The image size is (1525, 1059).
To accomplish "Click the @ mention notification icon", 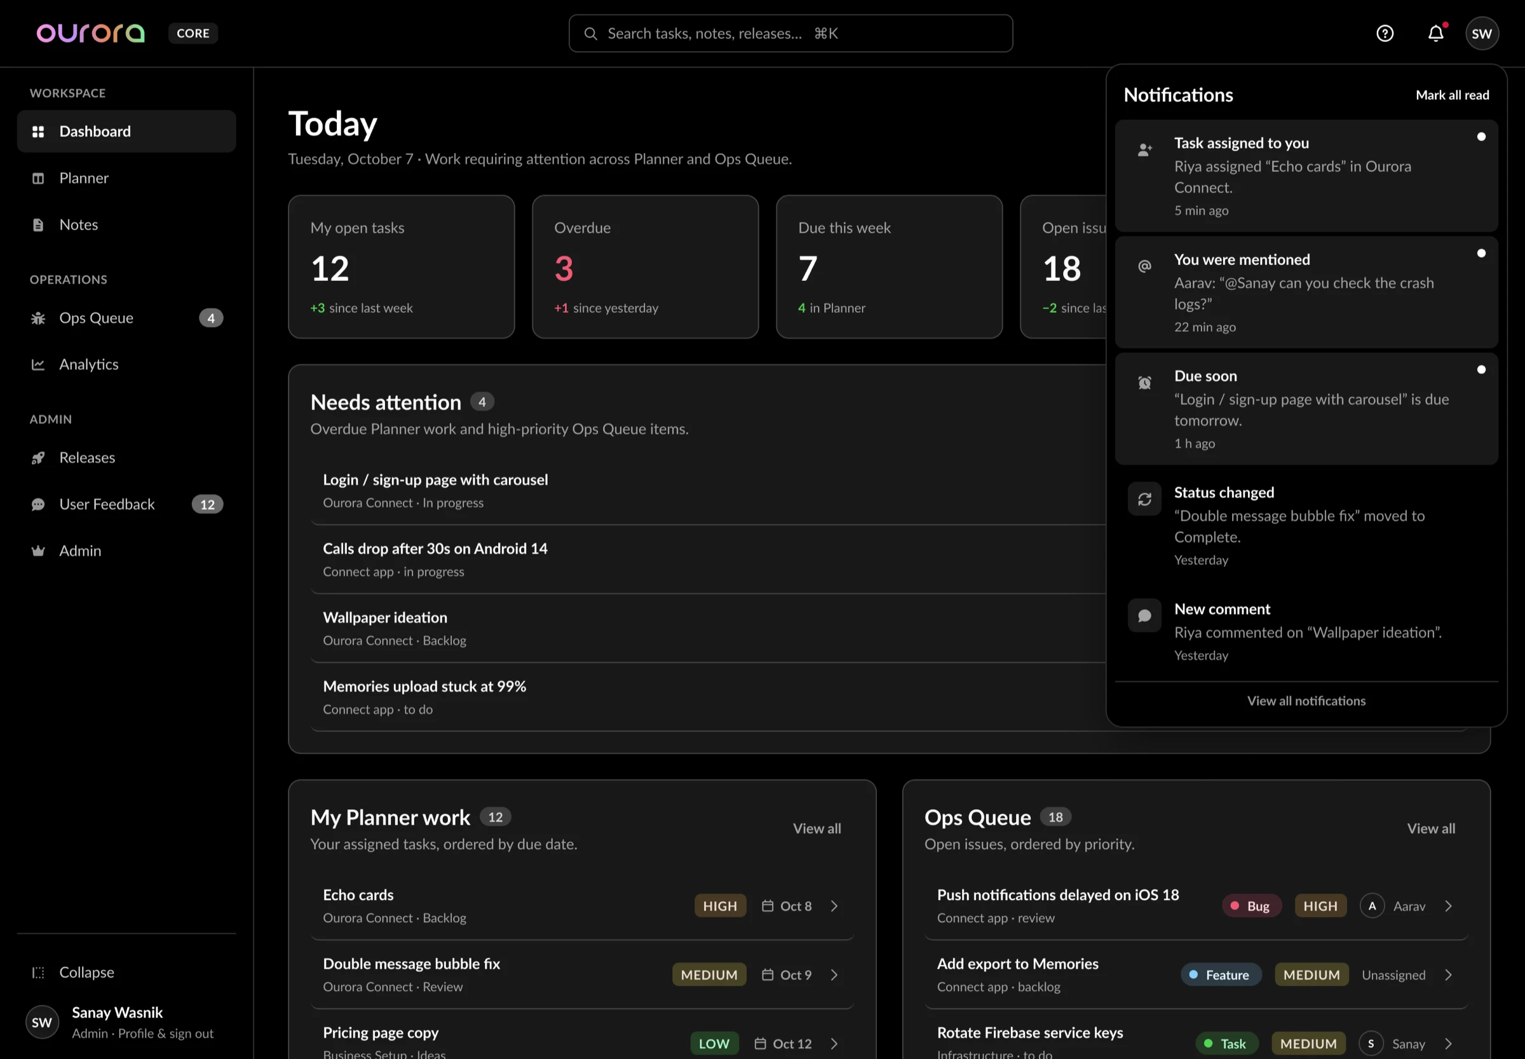I will pyautogui.click(x=1144, y=266).
